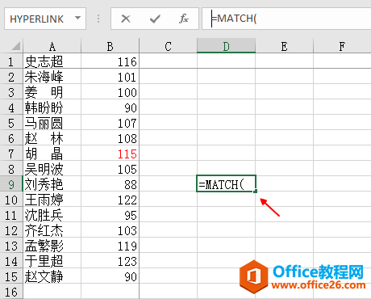This screenshot has width=371, height=299.
Task: Click cell containing 姜 明
Action: coord(52,92)
